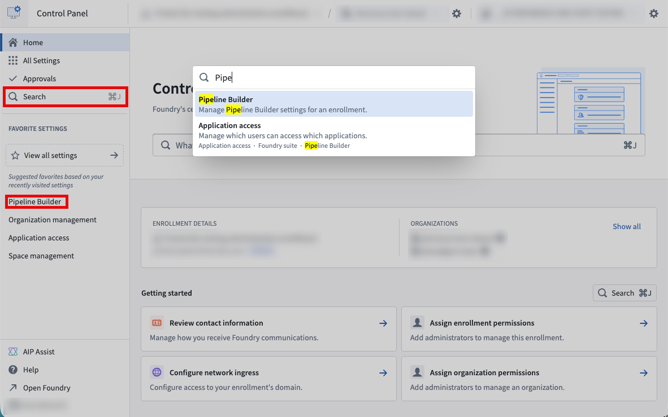Select the Application access search result
Viewport: 668px width, 417px height.
coord(334,135)
